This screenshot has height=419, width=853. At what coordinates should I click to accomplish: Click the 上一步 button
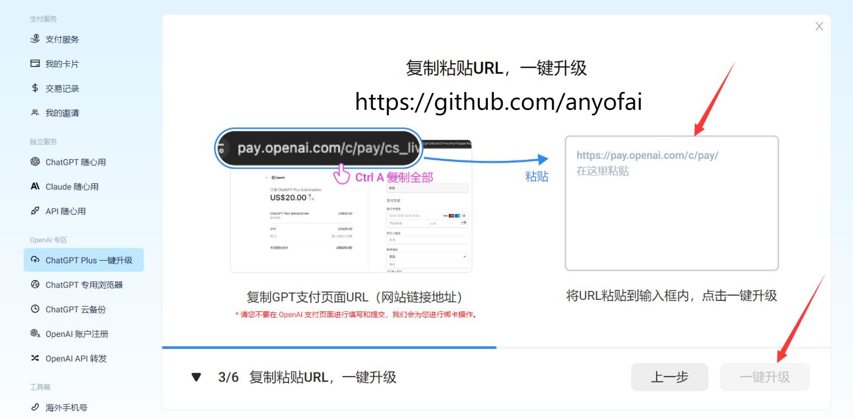[x=670, y=377]
